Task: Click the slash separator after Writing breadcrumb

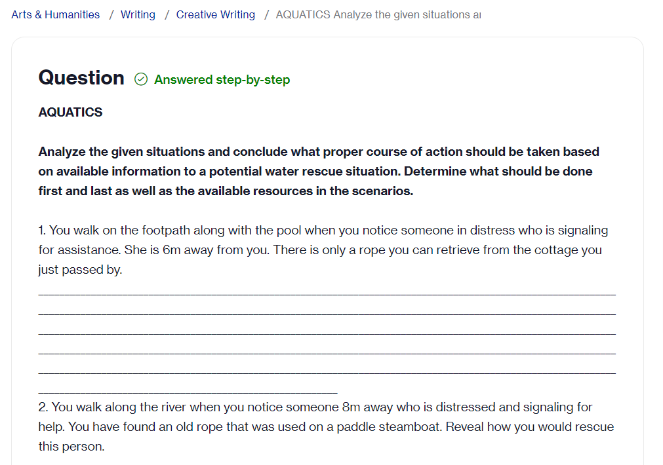Action: [167, 15]
